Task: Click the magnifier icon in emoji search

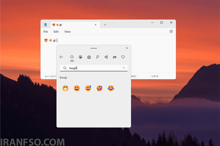Action: point(65,68)
